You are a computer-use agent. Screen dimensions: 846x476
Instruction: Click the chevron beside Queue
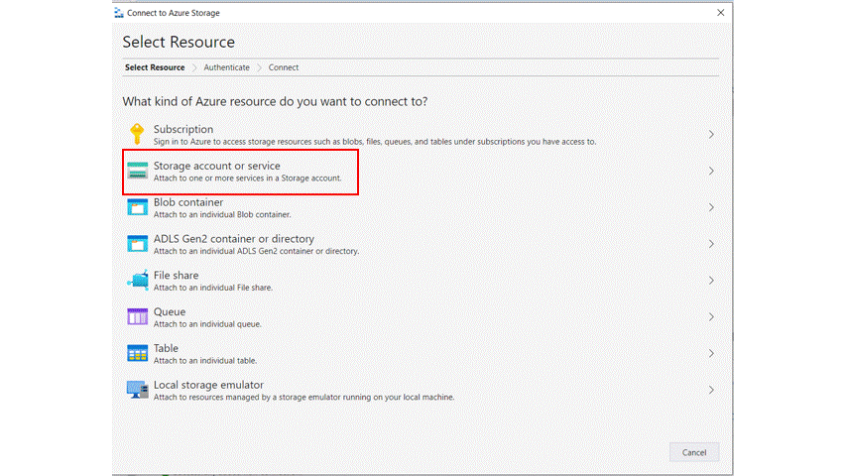711,316
